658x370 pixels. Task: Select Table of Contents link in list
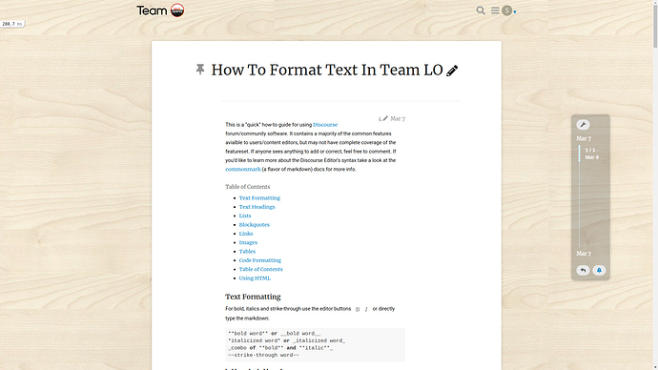pyautogui.click(x=261, y=269)
